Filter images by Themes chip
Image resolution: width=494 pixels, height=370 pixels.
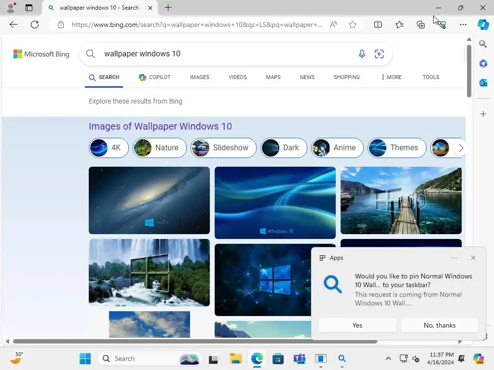tap(397, 148)
